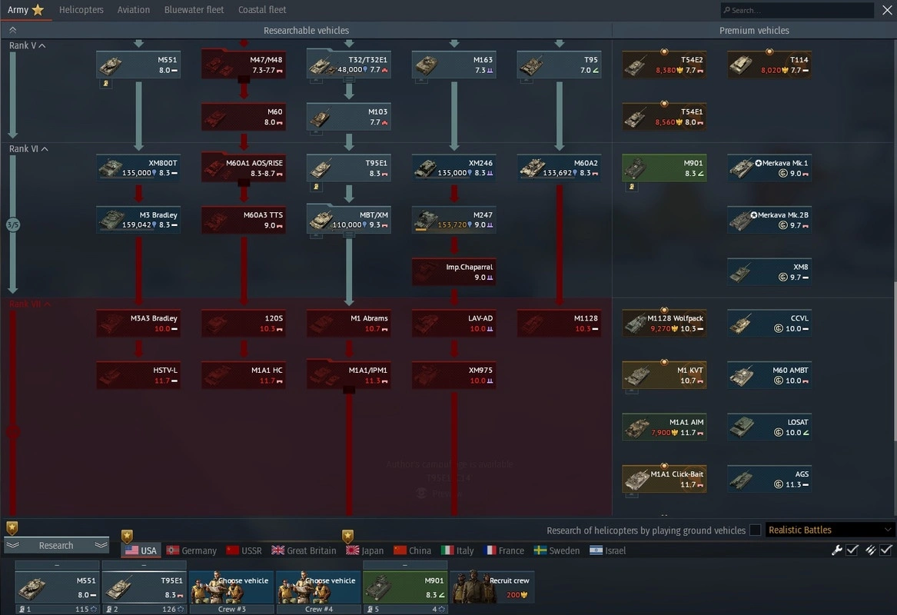The image size is (897, 615).
Task: Choose the MBT/XM vehicle card
Action: click(x=348, y=220)
